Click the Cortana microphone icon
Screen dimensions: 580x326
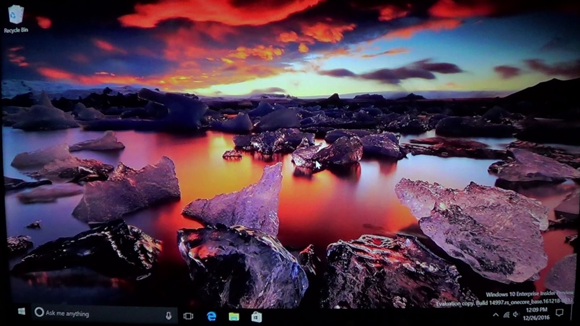pos(169,316)
